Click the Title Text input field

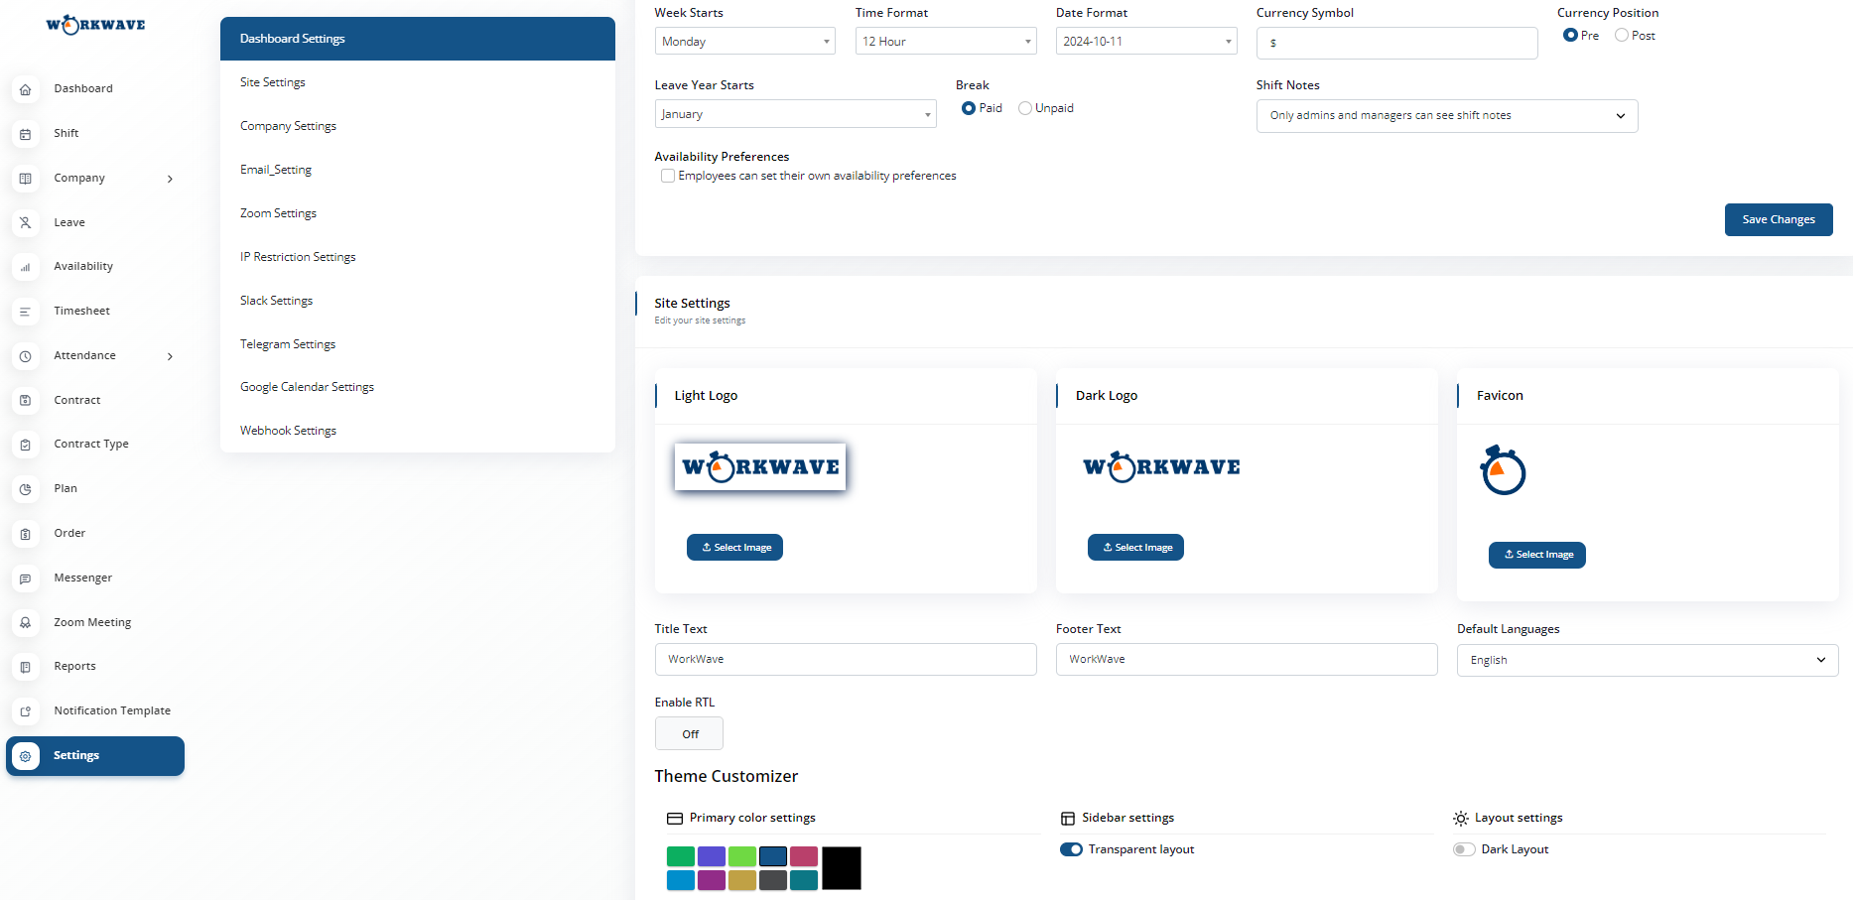[x=846, y=660]
